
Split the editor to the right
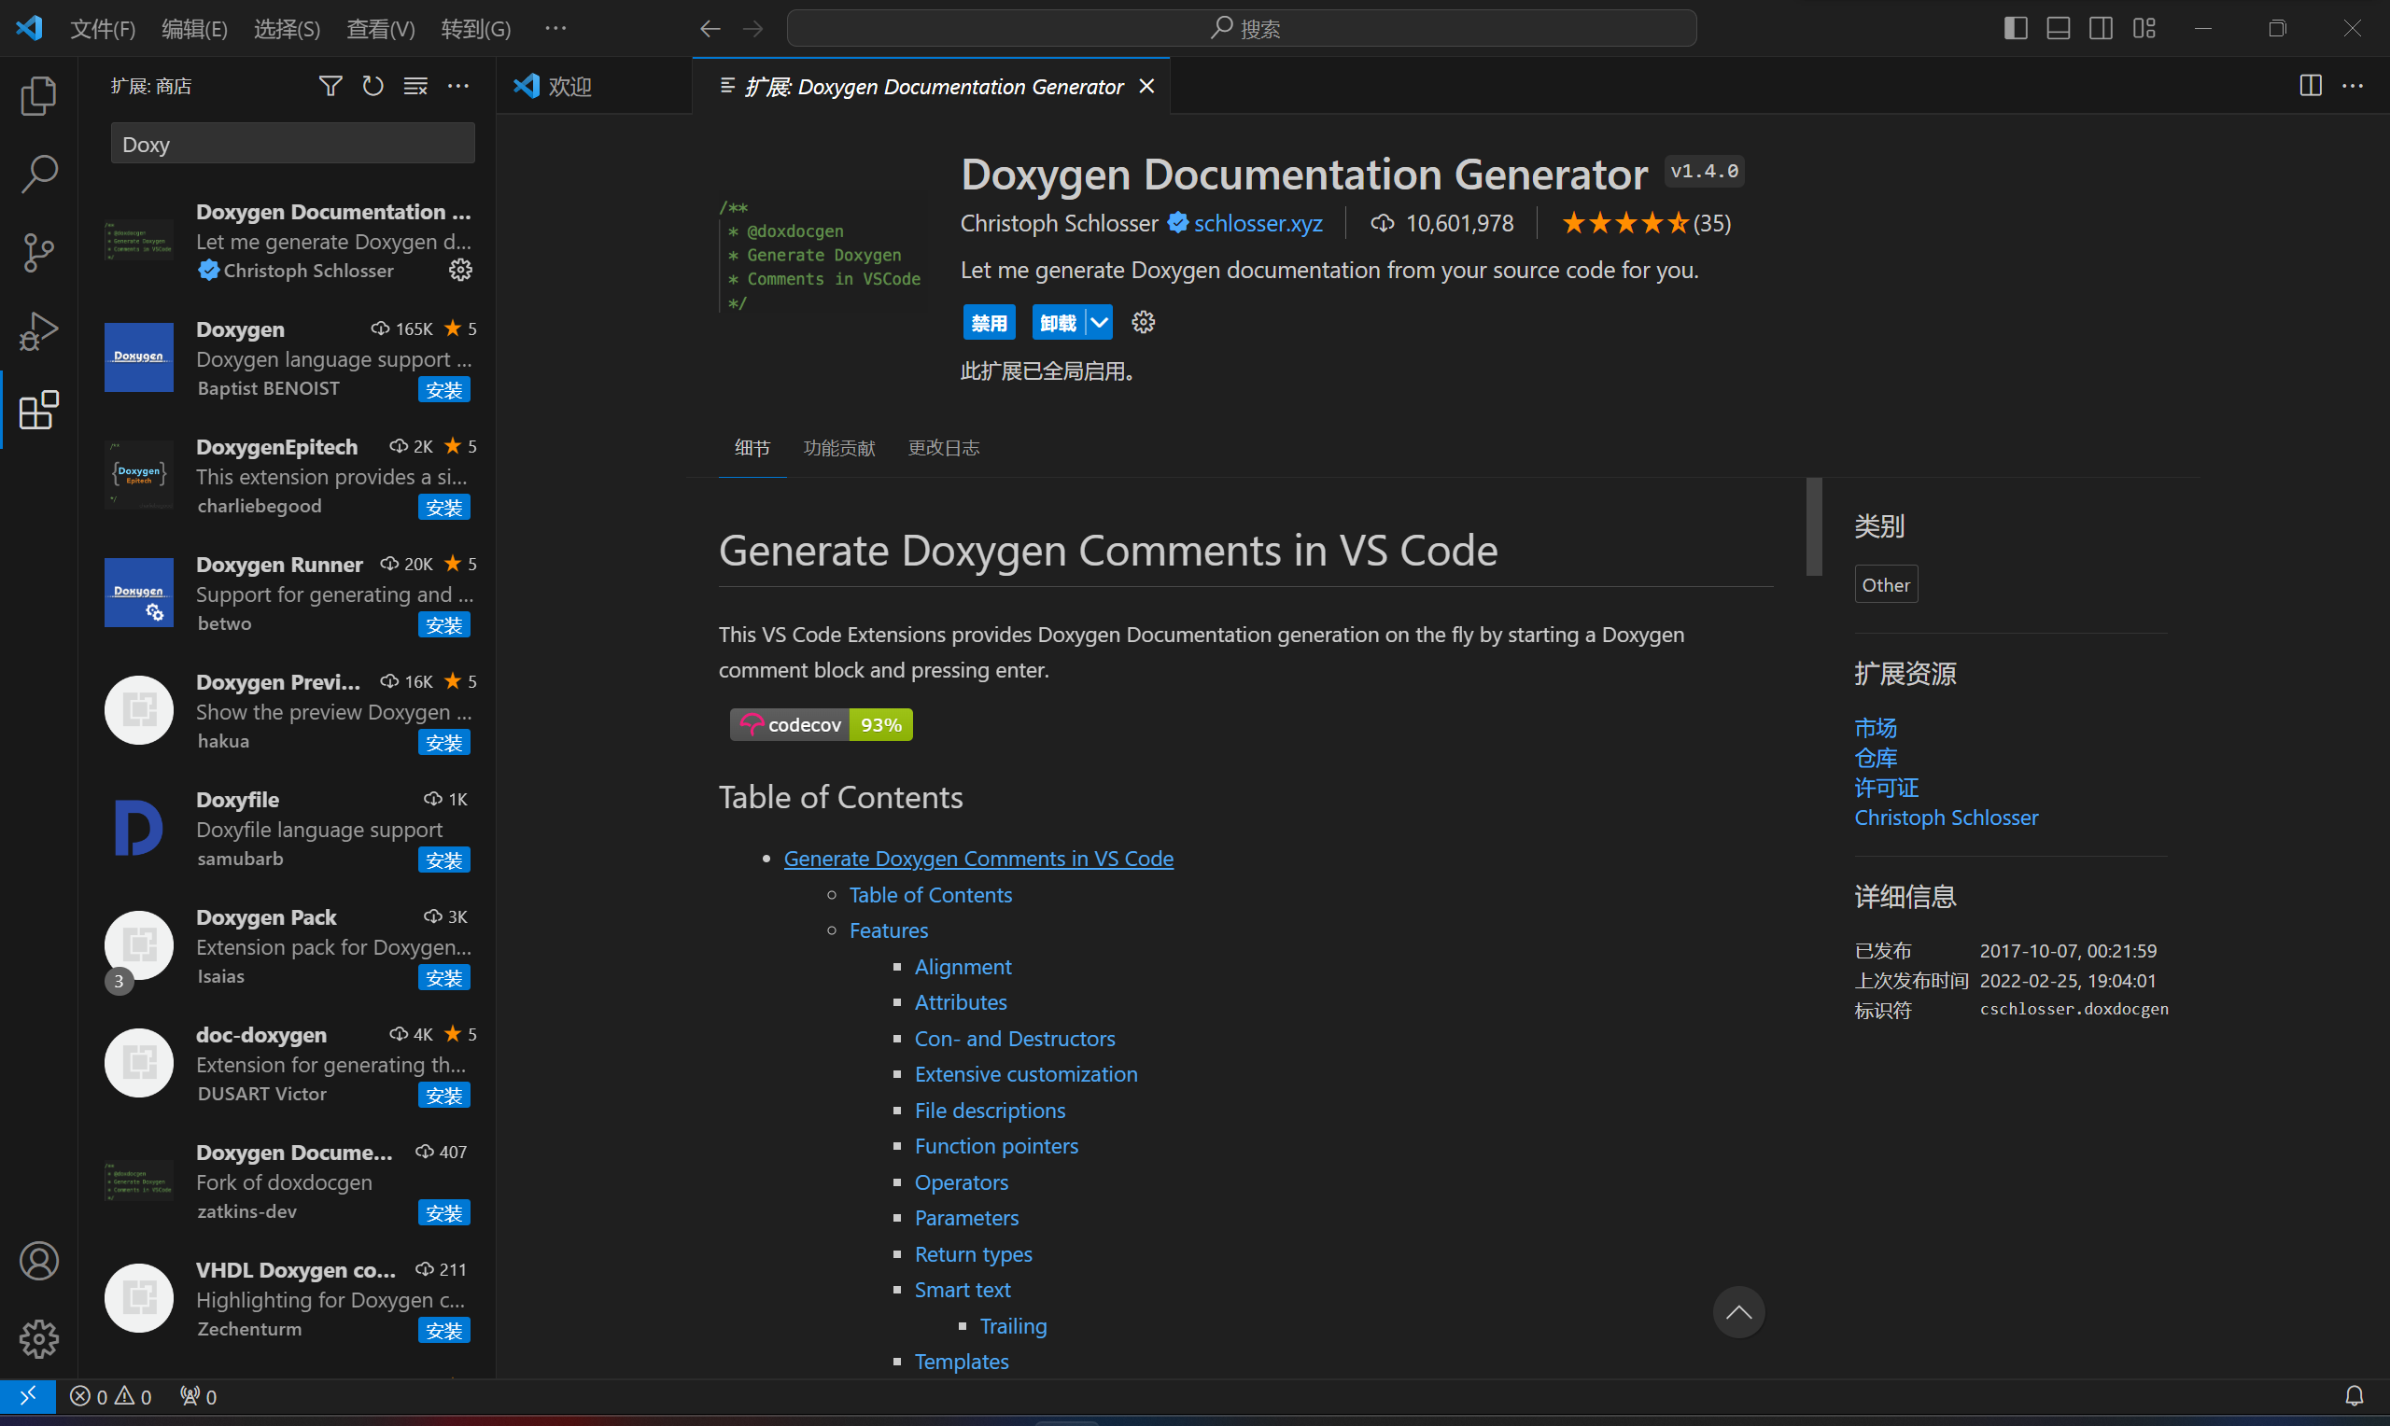click(2311, 87)
